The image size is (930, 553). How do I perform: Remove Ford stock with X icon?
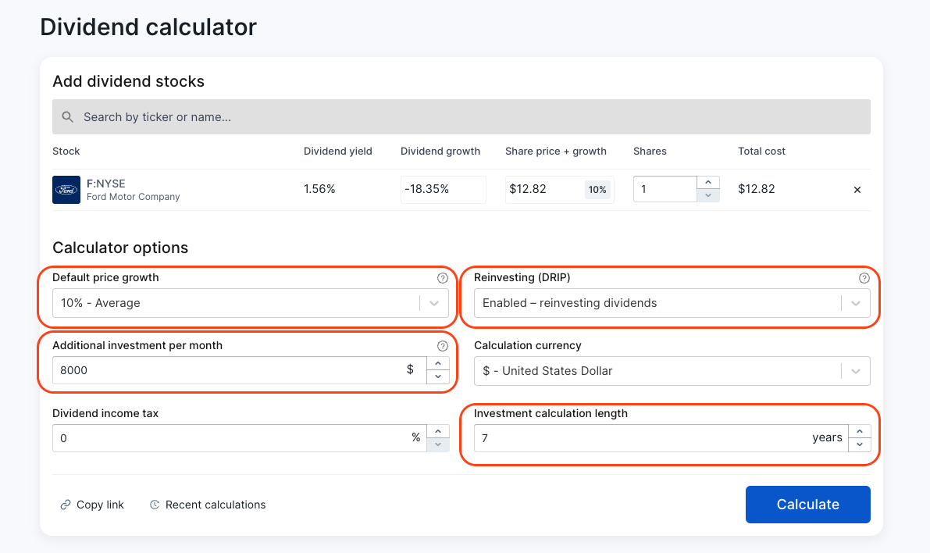point(857,190)
